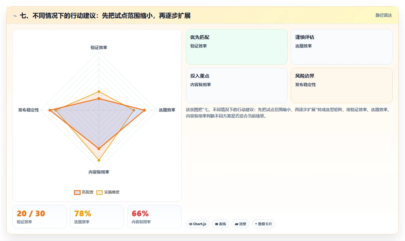Click the 实施难度 data point on 发布稳定性 axis
405x241 pixels.
(56, 110)
